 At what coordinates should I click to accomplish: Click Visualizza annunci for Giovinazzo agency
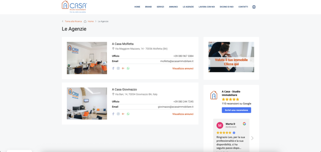point(183,114)
